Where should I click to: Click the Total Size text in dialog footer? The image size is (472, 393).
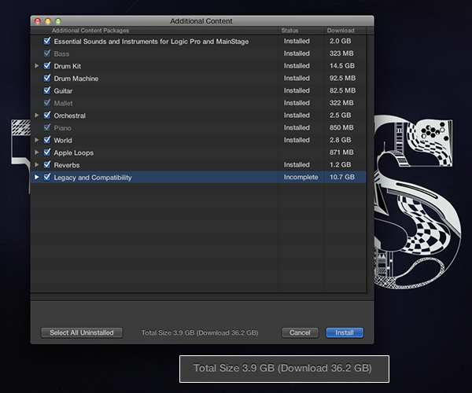point(200,332)
